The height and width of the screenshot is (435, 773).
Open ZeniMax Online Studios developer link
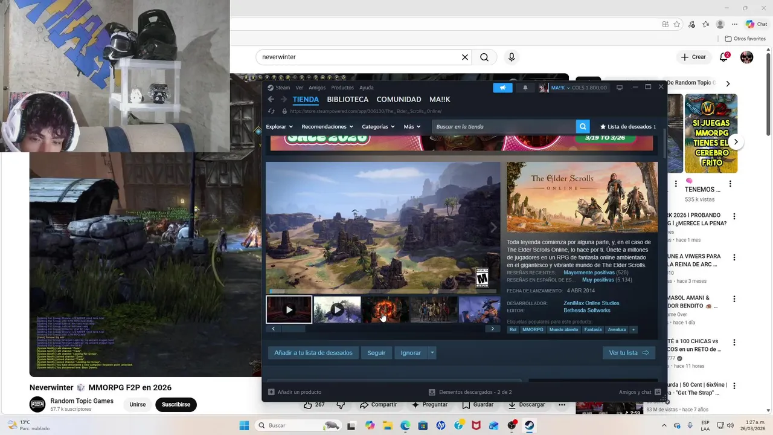coord(591,303)
